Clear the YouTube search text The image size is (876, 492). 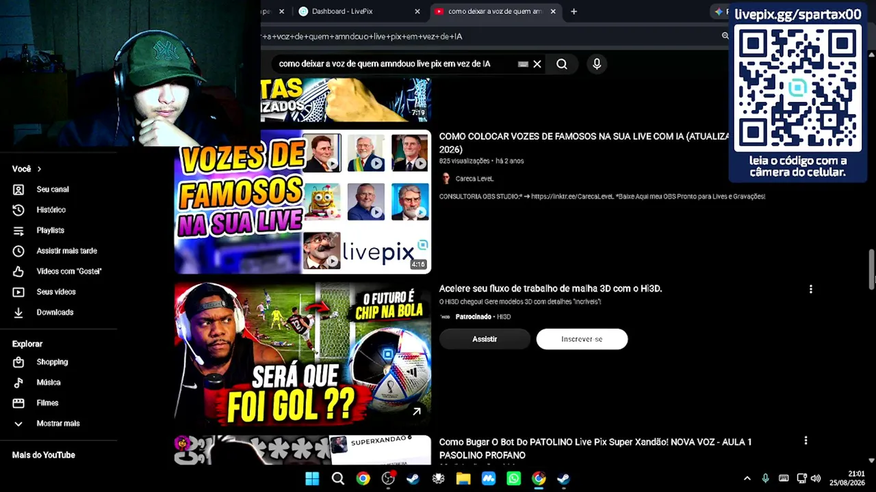(x=537, y=64)
